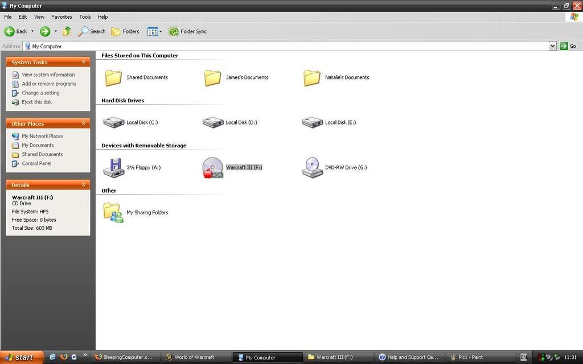This screenshot has height=364, width=583.
Task: Click the media player quick launch icon
Action: pyautogui.click(x=74, y=357)
